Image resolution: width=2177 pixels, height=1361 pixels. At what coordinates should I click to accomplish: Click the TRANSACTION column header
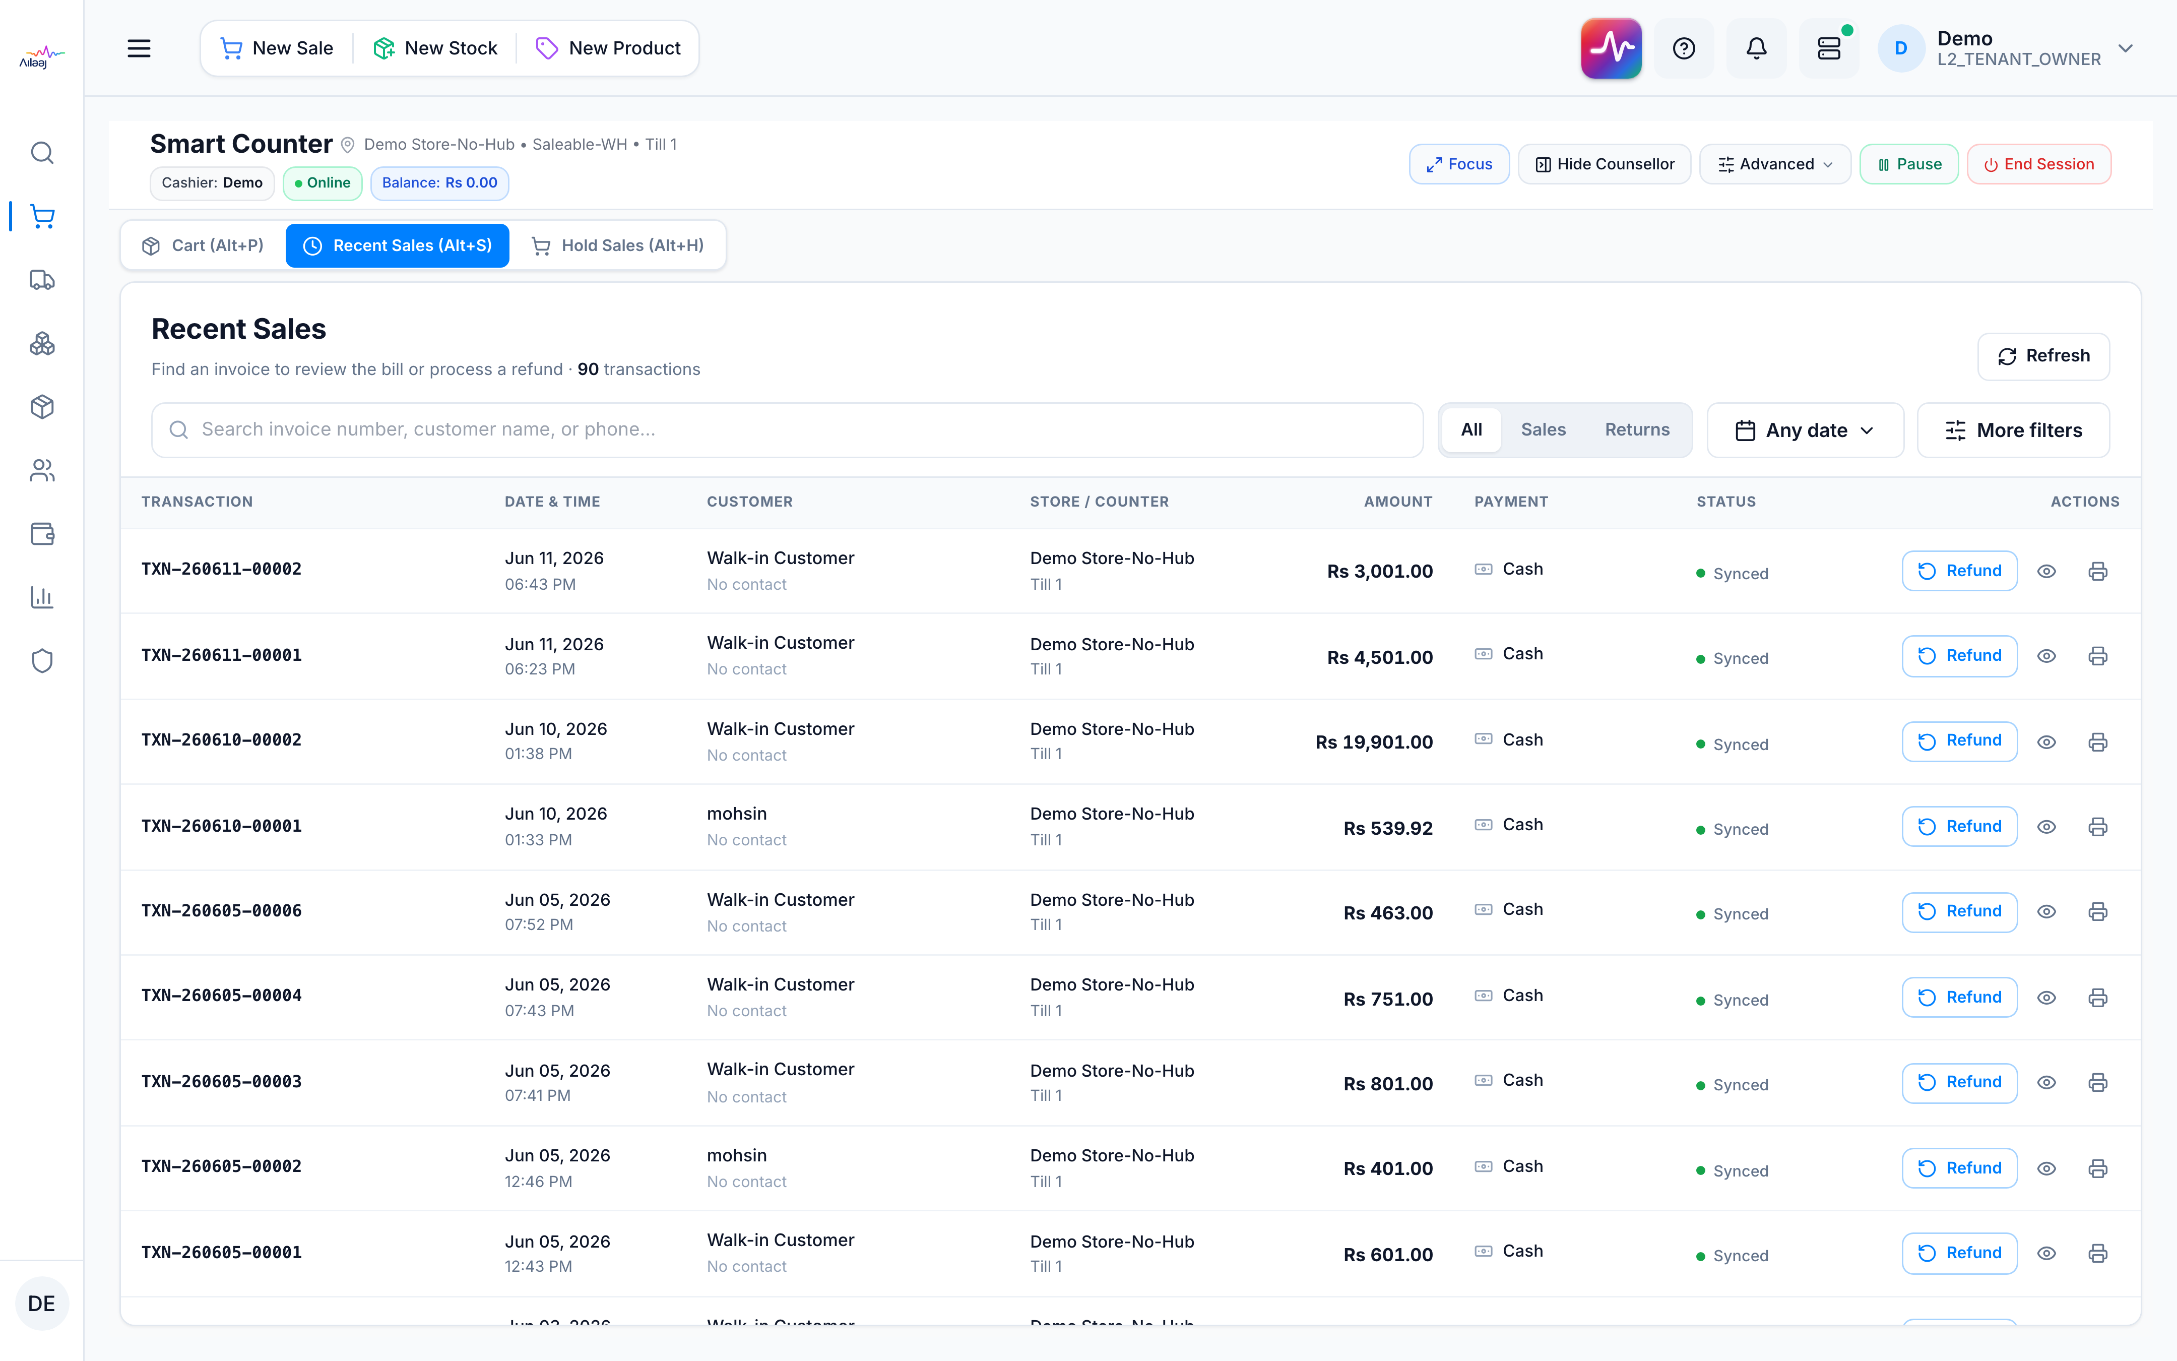pyautogui.click(x=197, y=502)
